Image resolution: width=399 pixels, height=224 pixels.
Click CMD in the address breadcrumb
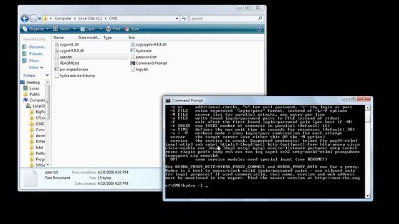click(113, 18)
